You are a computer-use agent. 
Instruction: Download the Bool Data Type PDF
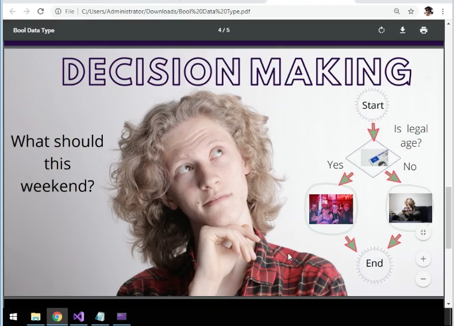point(402,30)
